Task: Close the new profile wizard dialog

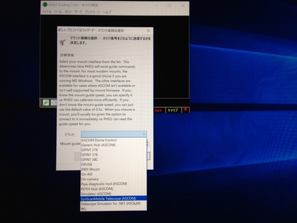Action: click(148, 30)
